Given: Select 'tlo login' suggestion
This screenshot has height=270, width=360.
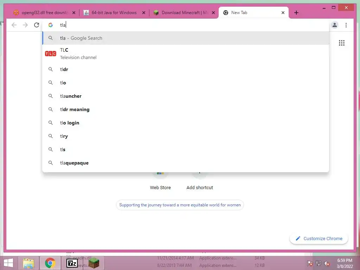Looking at the screenshot, I should point(186,123).
